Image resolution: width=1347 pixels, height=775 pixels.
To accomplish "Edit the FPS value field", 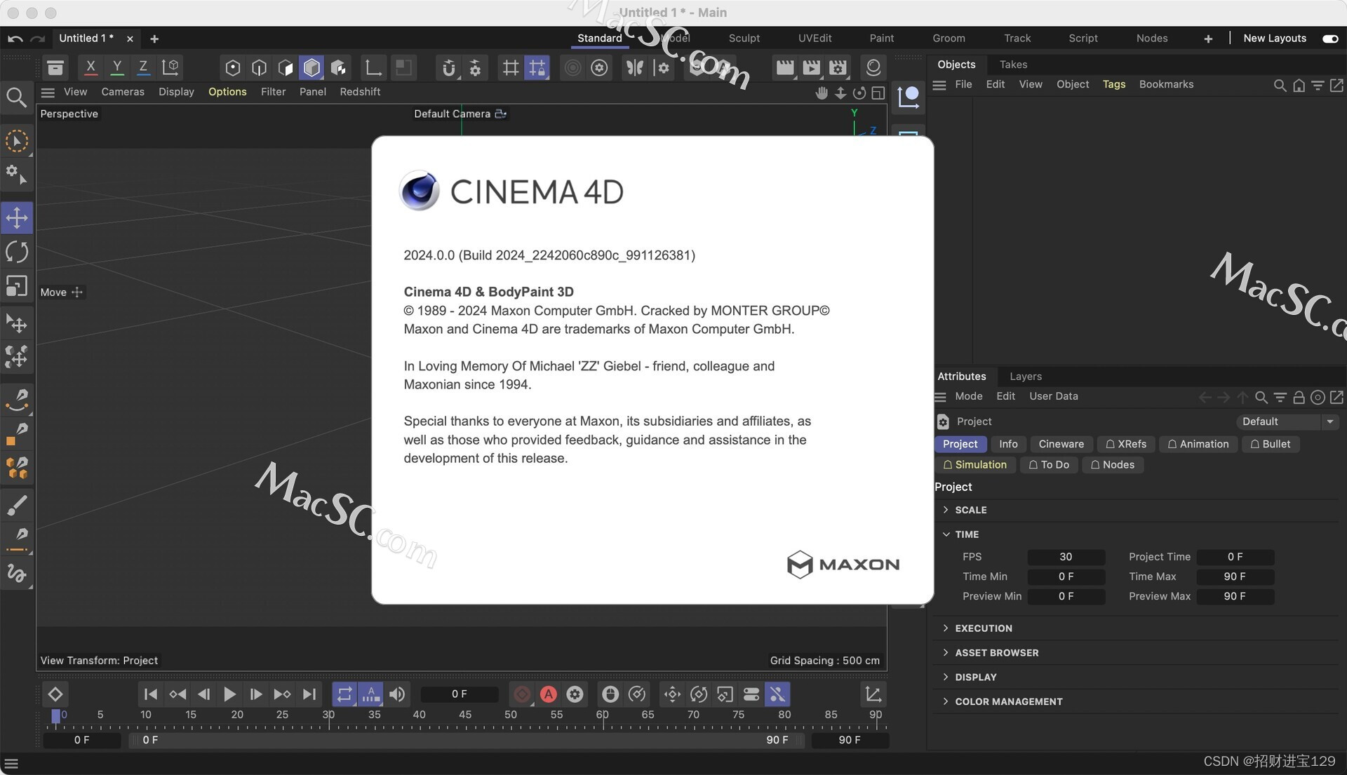I will pos(1066,557).
